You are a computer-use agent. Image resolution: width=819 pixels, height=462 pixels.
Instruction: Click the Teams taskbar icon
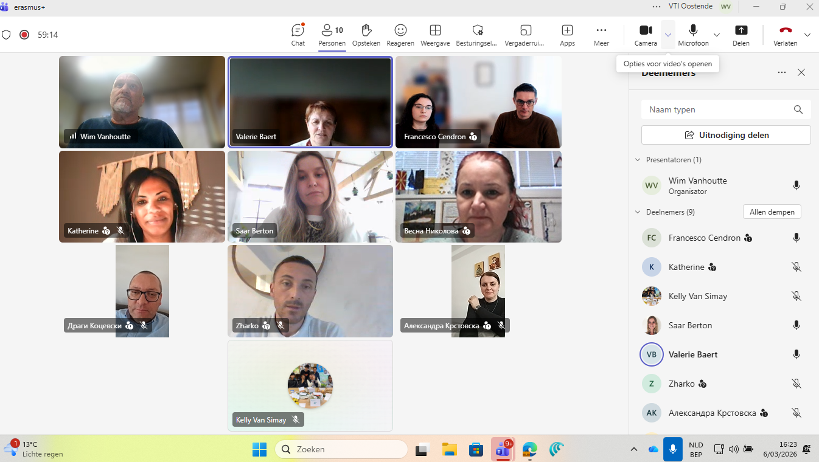coord(503,449)
